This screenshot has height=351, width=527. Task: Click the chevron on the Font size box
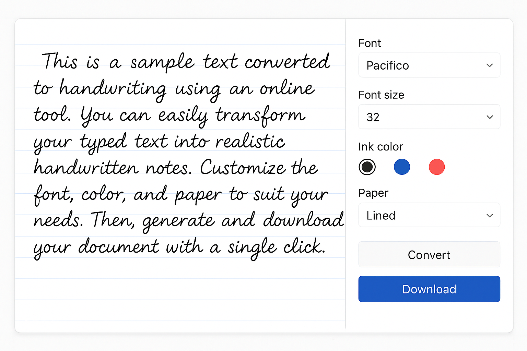click(x=490, y=117)
